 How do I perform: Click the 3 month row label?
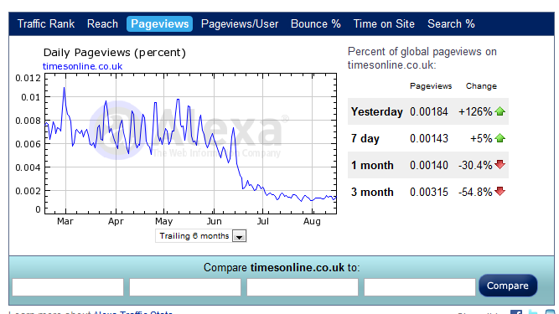[x=372, y=192]
